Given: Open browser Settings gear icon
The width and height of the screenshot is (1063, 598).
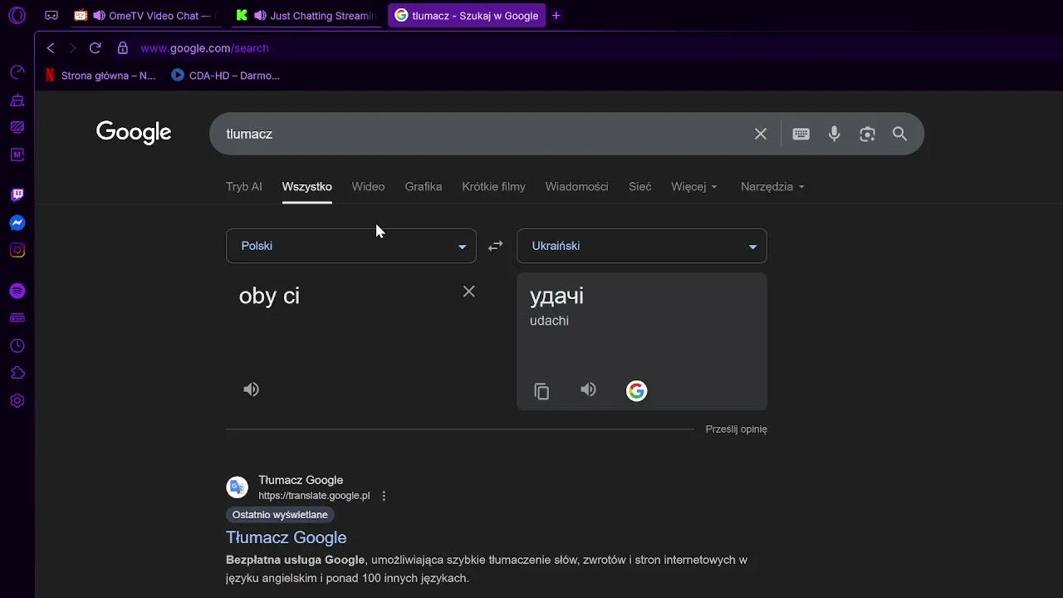Looking at the screenshot, I should [17, 400].
